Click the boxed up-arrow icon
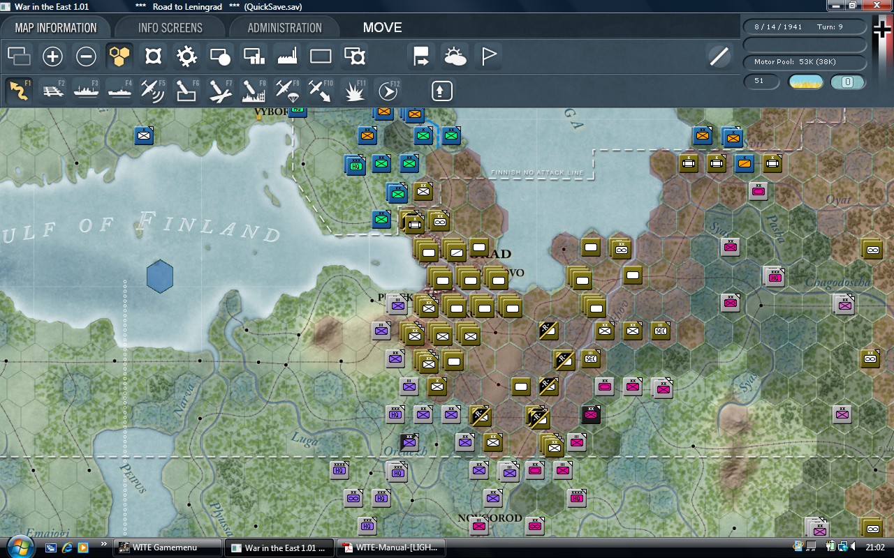Viewport: 894px width, 558px height. click(441, 91)
